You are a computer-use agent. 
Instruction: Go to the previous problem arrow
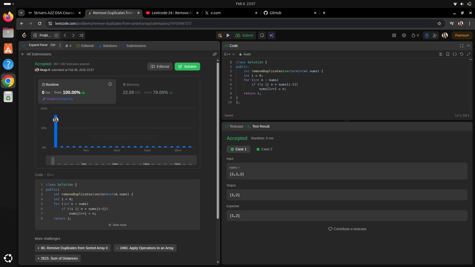tap(65, 35)
